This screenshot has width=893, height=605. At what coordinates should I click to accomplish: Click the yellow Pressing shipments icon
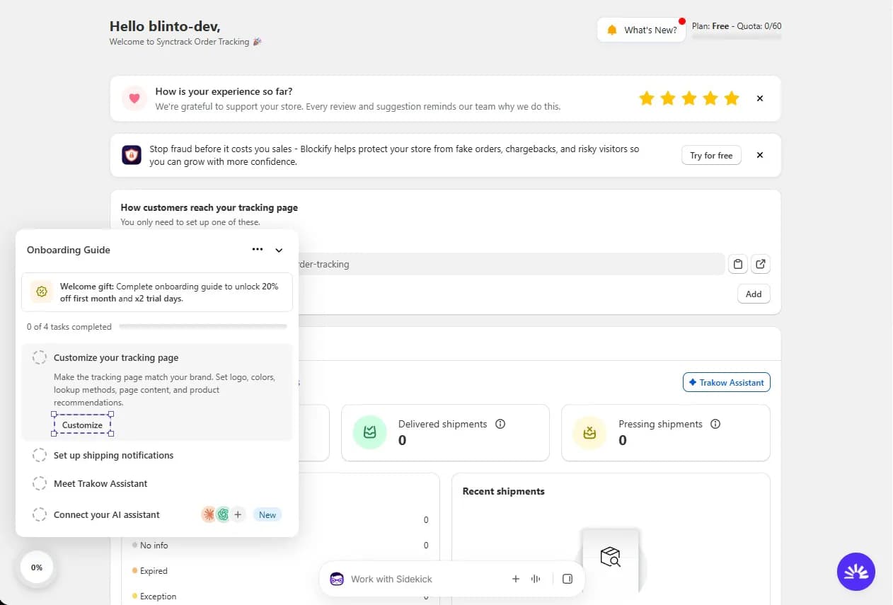coord(589,432)
